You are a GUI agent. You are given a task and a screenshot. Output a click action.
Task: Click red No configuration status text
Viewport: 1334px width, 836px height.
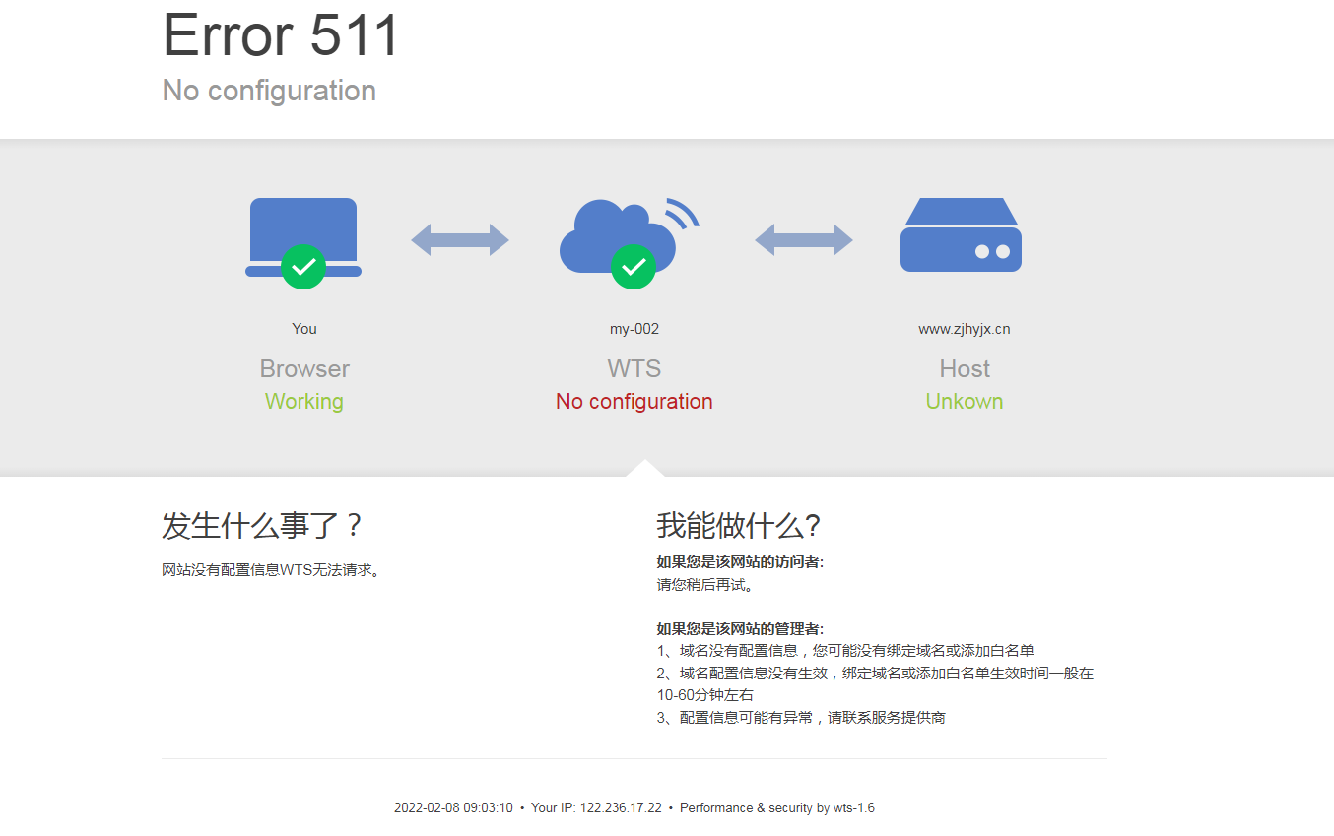(634, 402)
